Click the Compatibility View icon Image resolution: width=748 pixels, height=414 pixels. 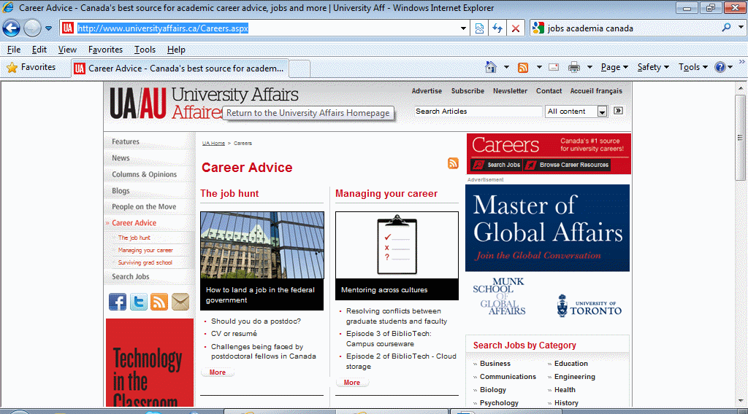[479, 28]
